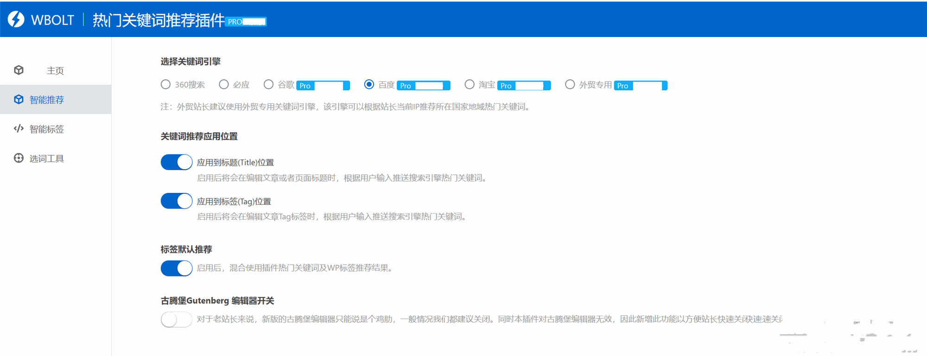Switch to the 智能标签 menu item
Screen dimensions: 927x356
(46, 129)
